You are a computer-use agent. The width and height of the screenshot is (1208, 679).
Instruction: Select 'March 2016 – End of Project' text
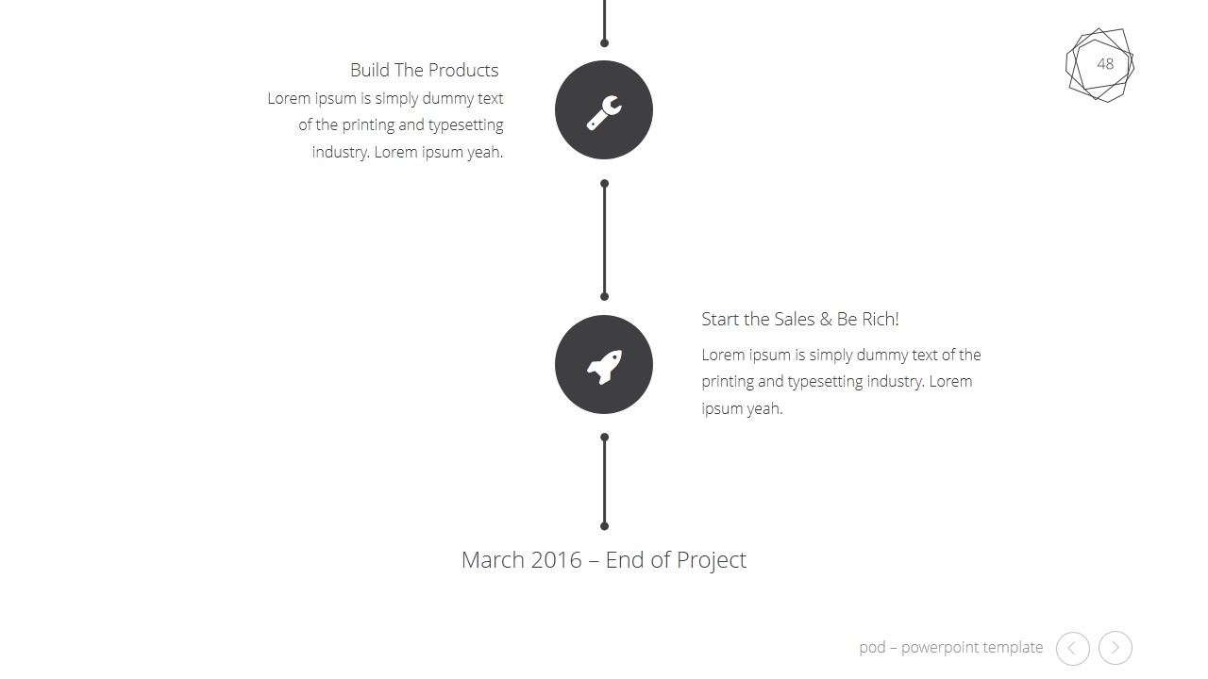604,560
